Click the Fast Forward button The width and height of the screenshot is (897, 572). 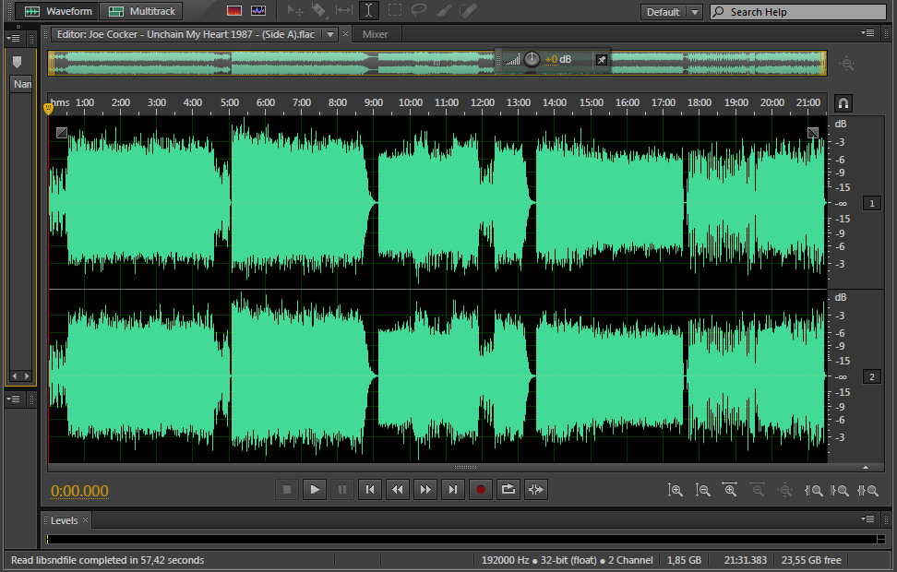coord(425,490)
